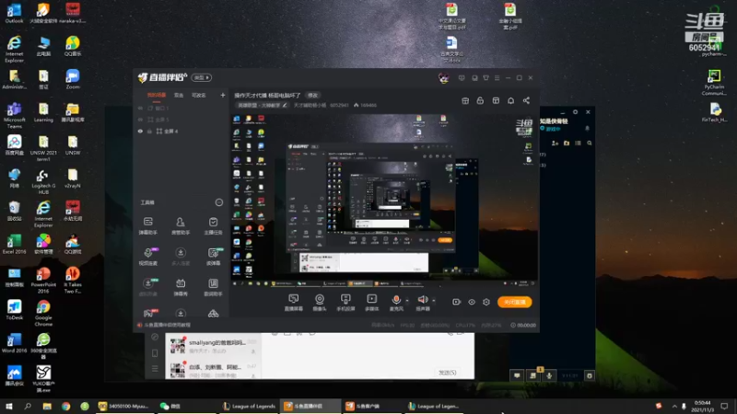The height and width of the screenshot is (414, 737).
Task: Open the layout icon above the preview
Action: tap(496, 100)
